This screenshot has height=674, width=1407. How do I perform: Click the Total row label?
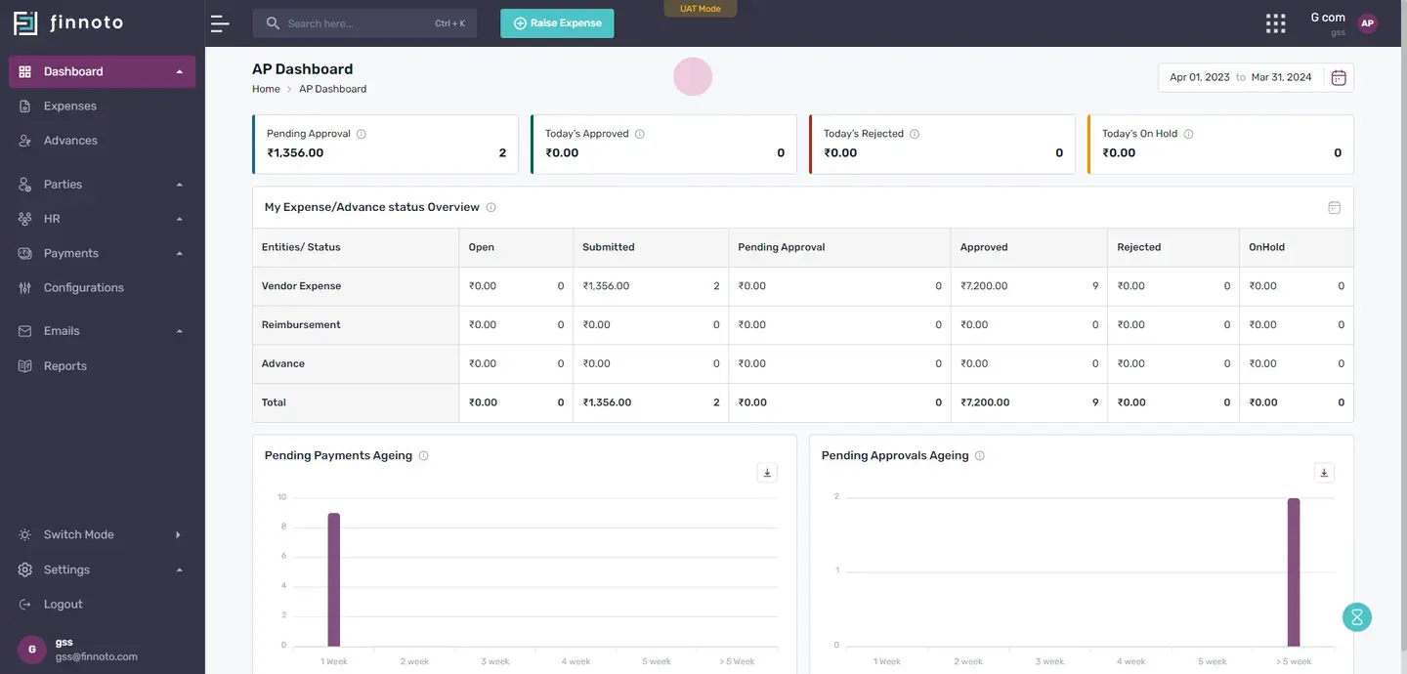coord(274,402)
